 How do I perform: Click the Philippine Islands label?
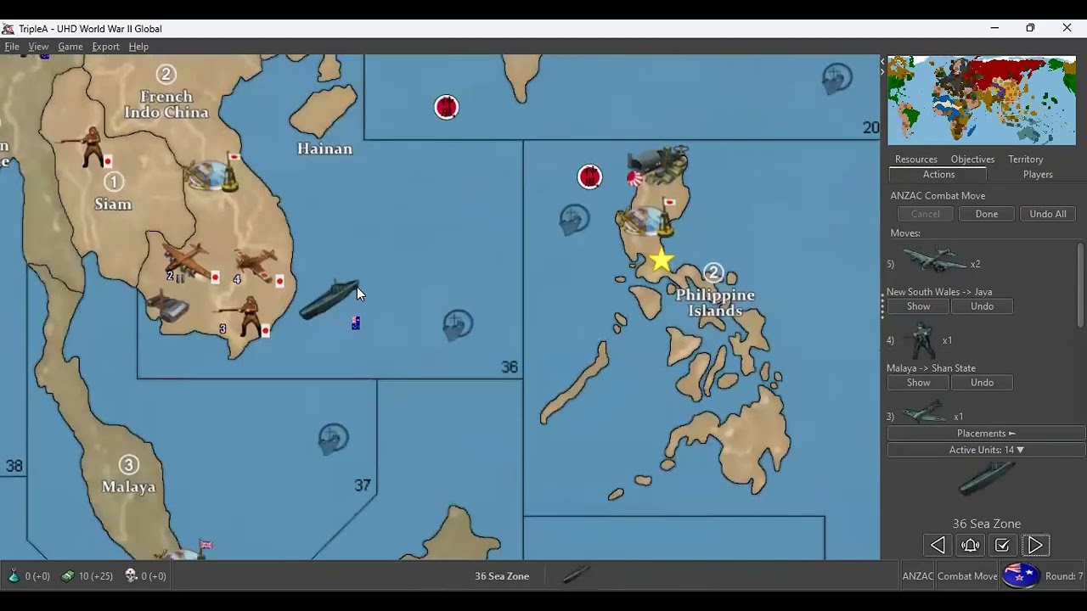(715, 303)
